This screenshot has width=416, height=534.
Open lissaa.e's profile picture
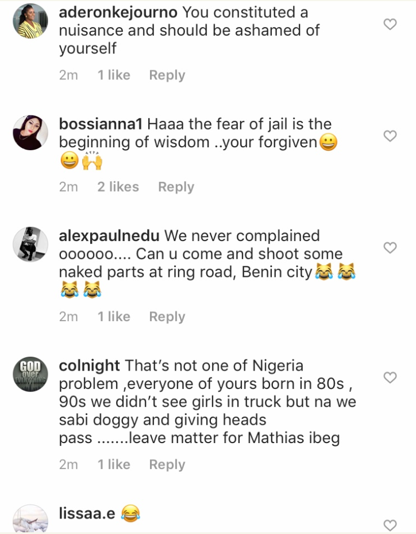tap(30, 519)
